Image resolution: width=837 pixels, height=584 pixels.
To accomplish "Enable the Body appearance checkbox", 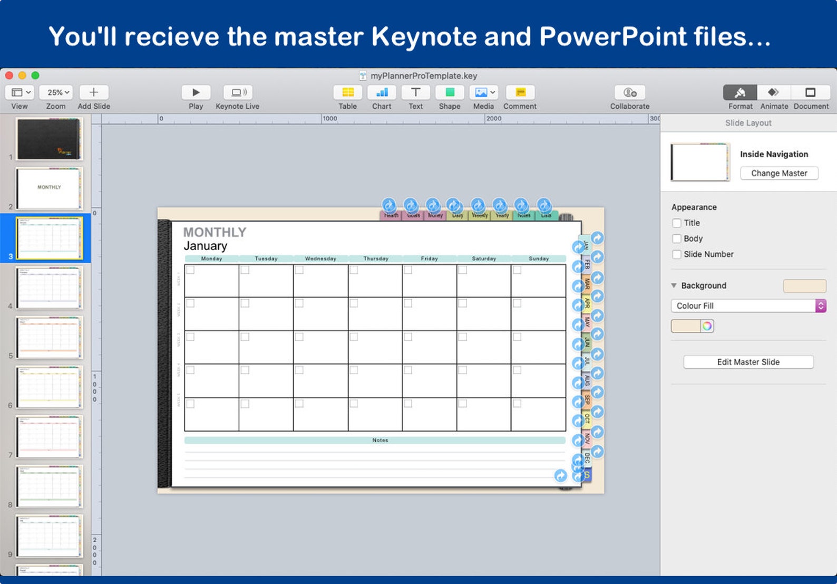I will 677,239.
